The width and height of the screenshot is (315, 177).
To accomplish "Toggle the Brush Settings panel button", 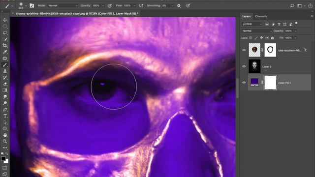I will (x=31, y=5).
